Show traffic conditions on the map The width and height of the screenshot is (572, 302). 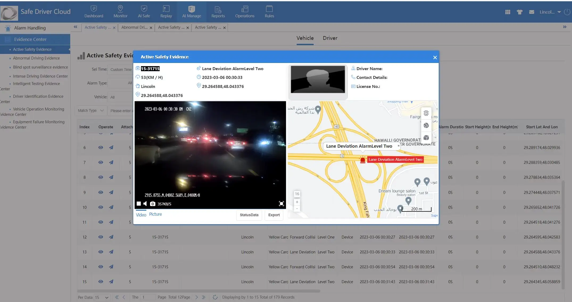426,113
